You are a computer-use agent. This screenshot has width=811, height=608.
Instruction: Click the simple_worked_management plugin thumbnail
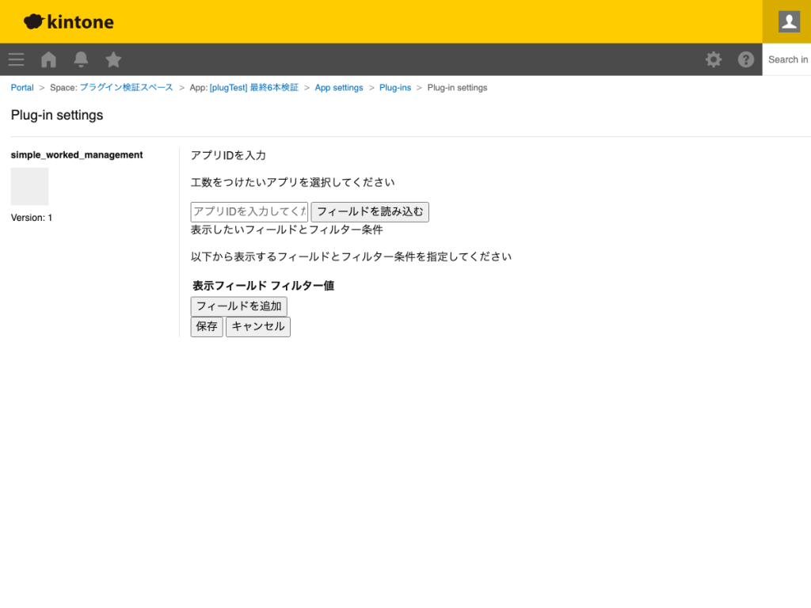pyautogui.click(x=29, y=186)
